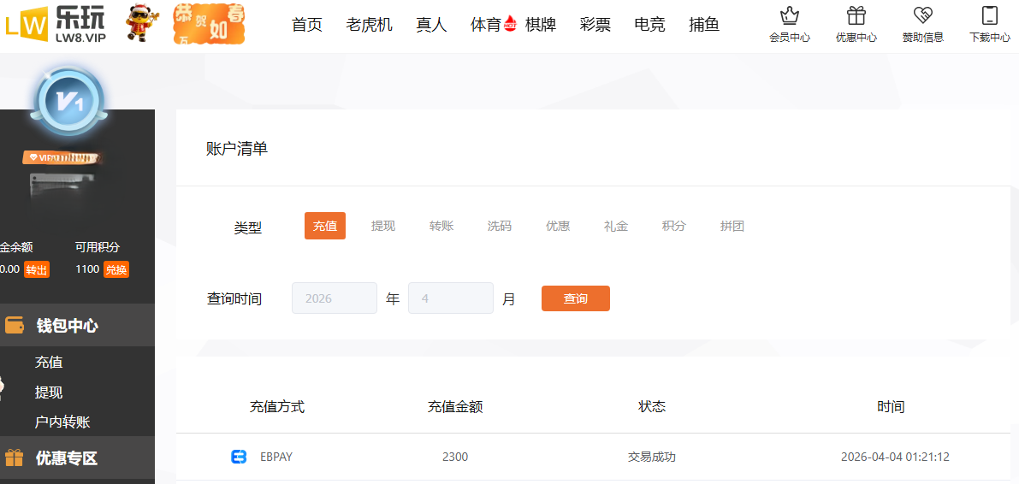Click the 兑换 points exchange button
This screenshot has height=484, width=1019.
click(116, 269)
